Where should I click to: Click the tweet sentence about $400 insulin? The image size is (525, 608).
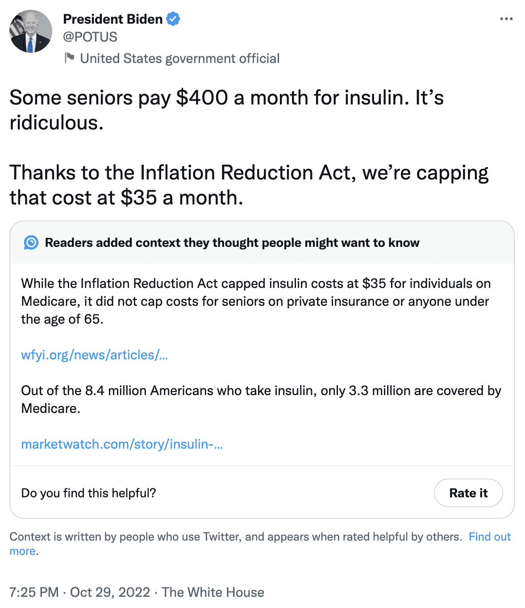(226, 110)
